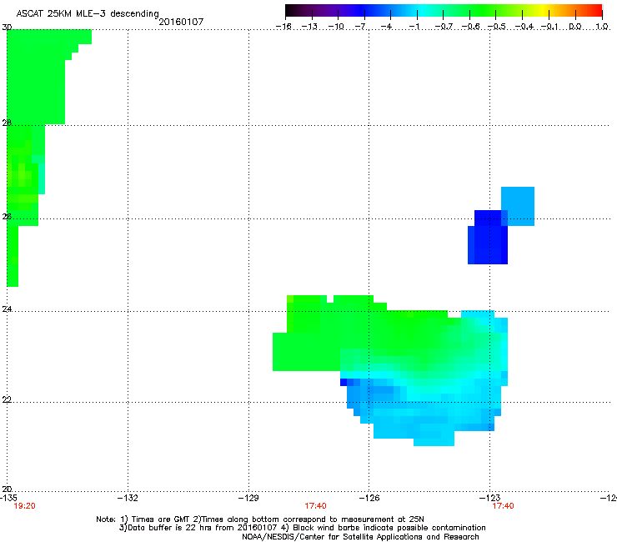Click the -126 longitude axis label
Viewport: 617px width, 542px height.
[369, 499]
